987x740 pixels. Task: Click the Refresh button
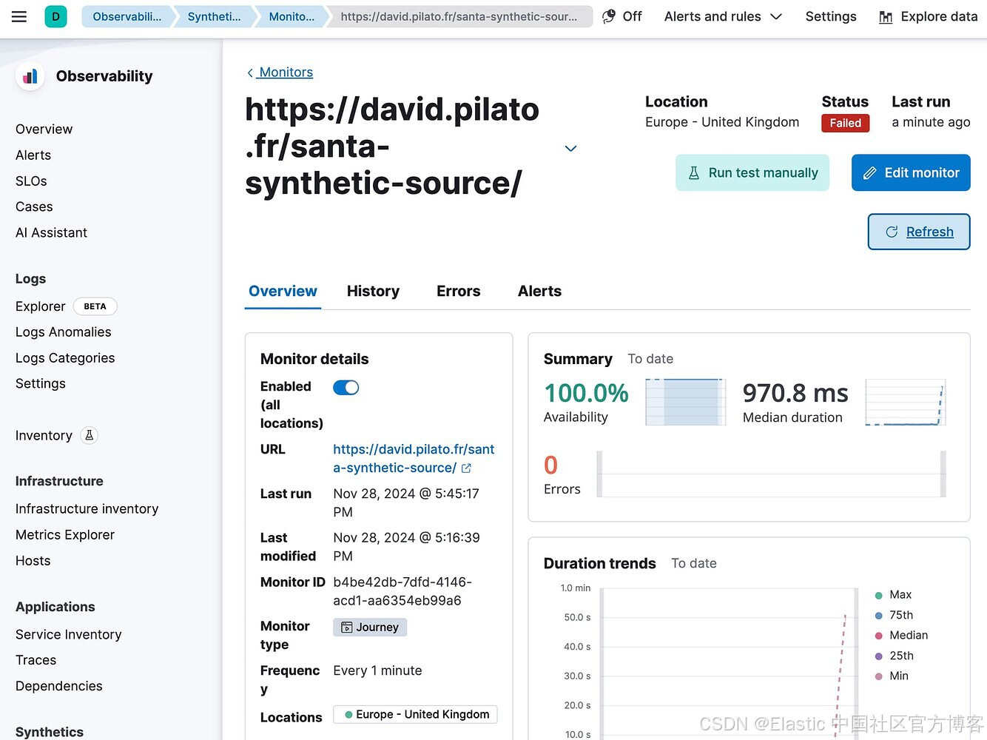919,232
